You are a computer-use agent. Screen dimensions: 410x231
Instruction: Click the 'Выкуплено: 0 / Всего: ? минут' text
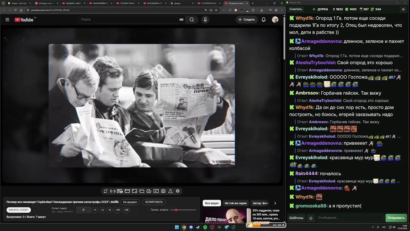26,217
